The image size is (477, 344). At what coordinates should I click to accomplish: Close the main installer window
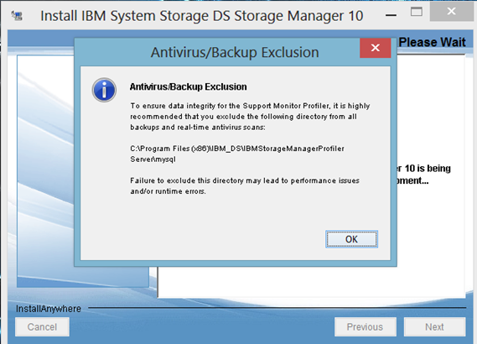(452, 12)
